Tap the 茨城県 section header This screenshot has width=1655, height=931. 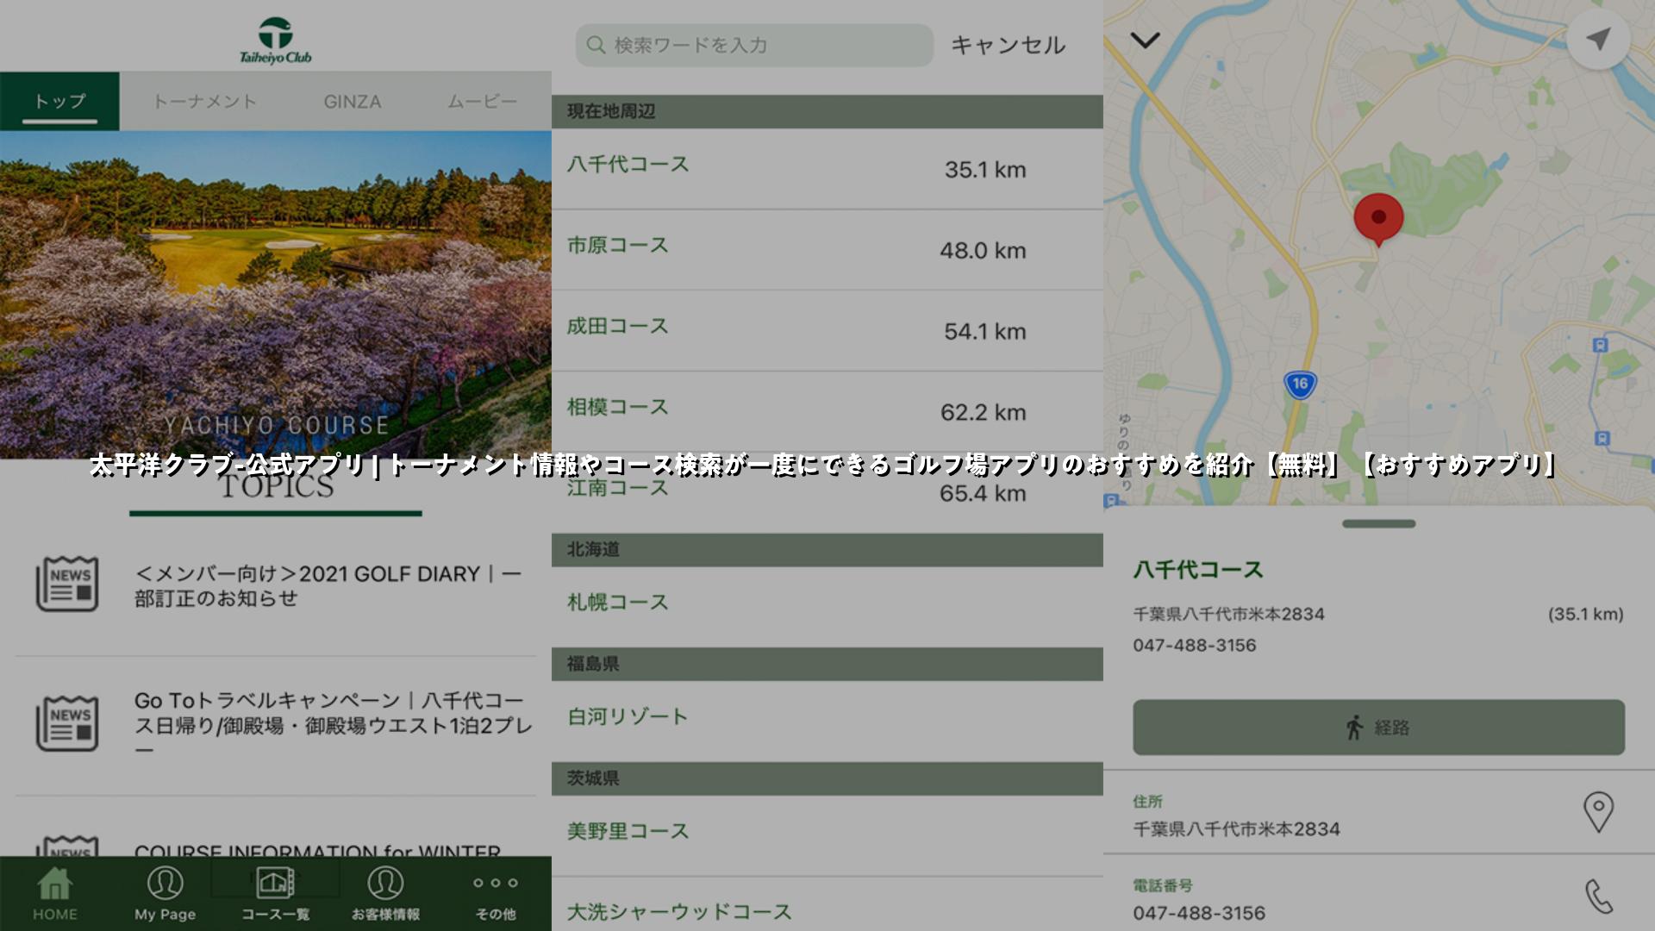pyautogui.click(x=827, y=778)
